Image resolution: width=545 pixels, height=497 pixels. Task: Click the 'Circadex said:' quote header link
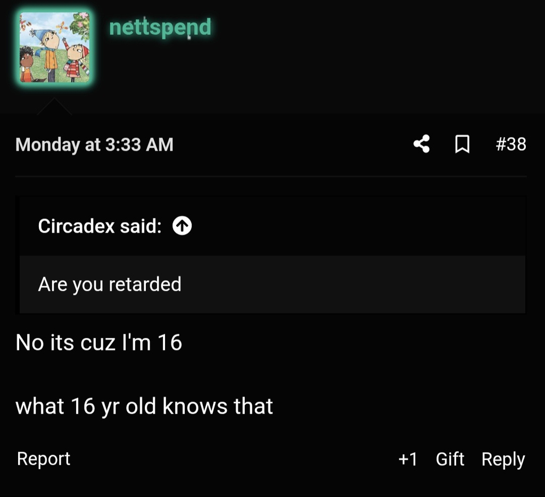(98, 226)
